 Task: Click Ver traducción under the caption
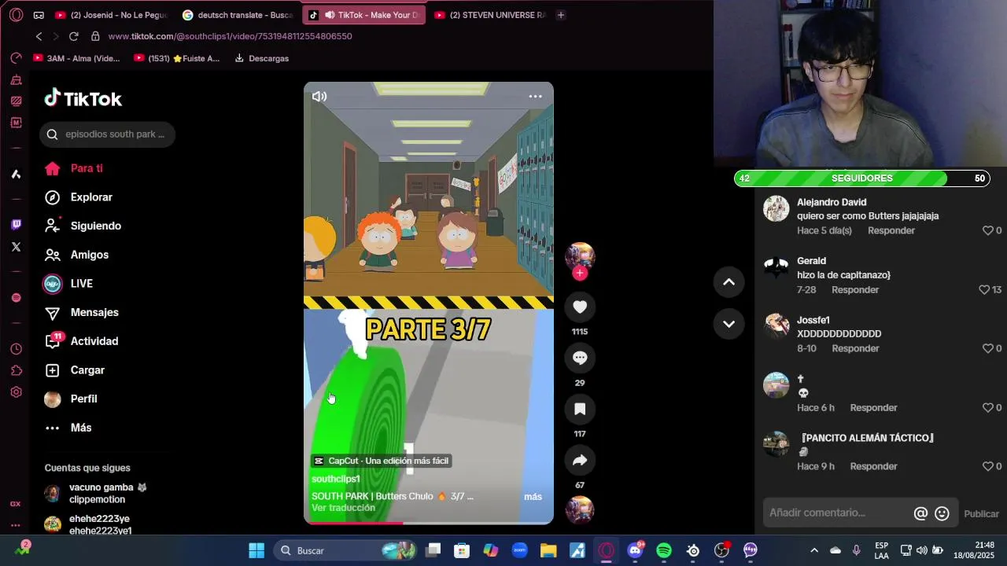[x=343, y=508]
